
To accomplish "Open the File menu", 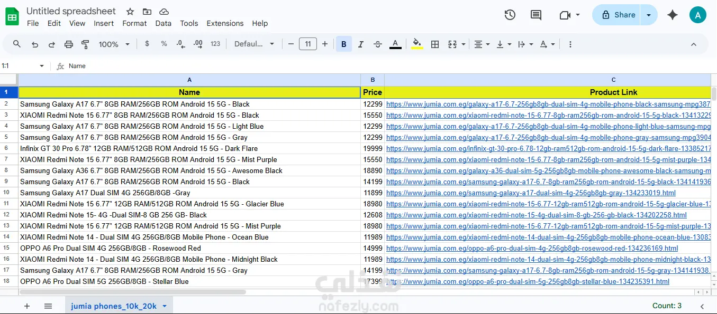I will tap(33, 23).
